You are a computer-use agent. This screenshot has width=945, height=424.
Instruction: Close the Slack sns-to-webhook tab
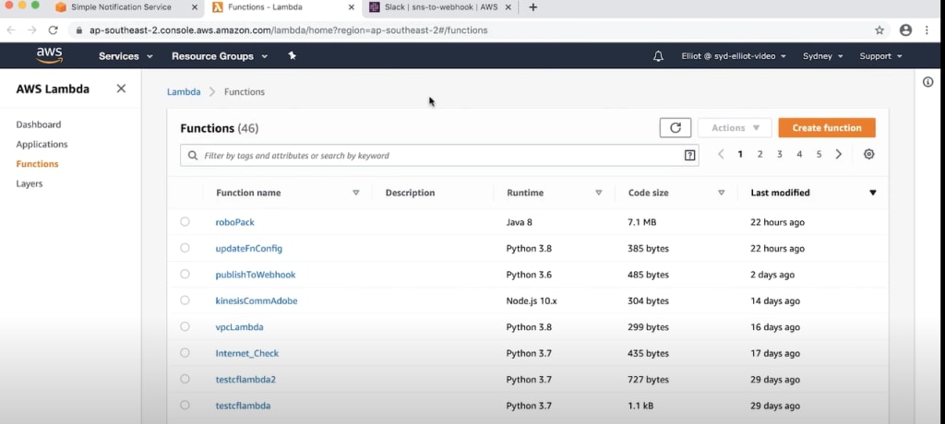point(508,7)
